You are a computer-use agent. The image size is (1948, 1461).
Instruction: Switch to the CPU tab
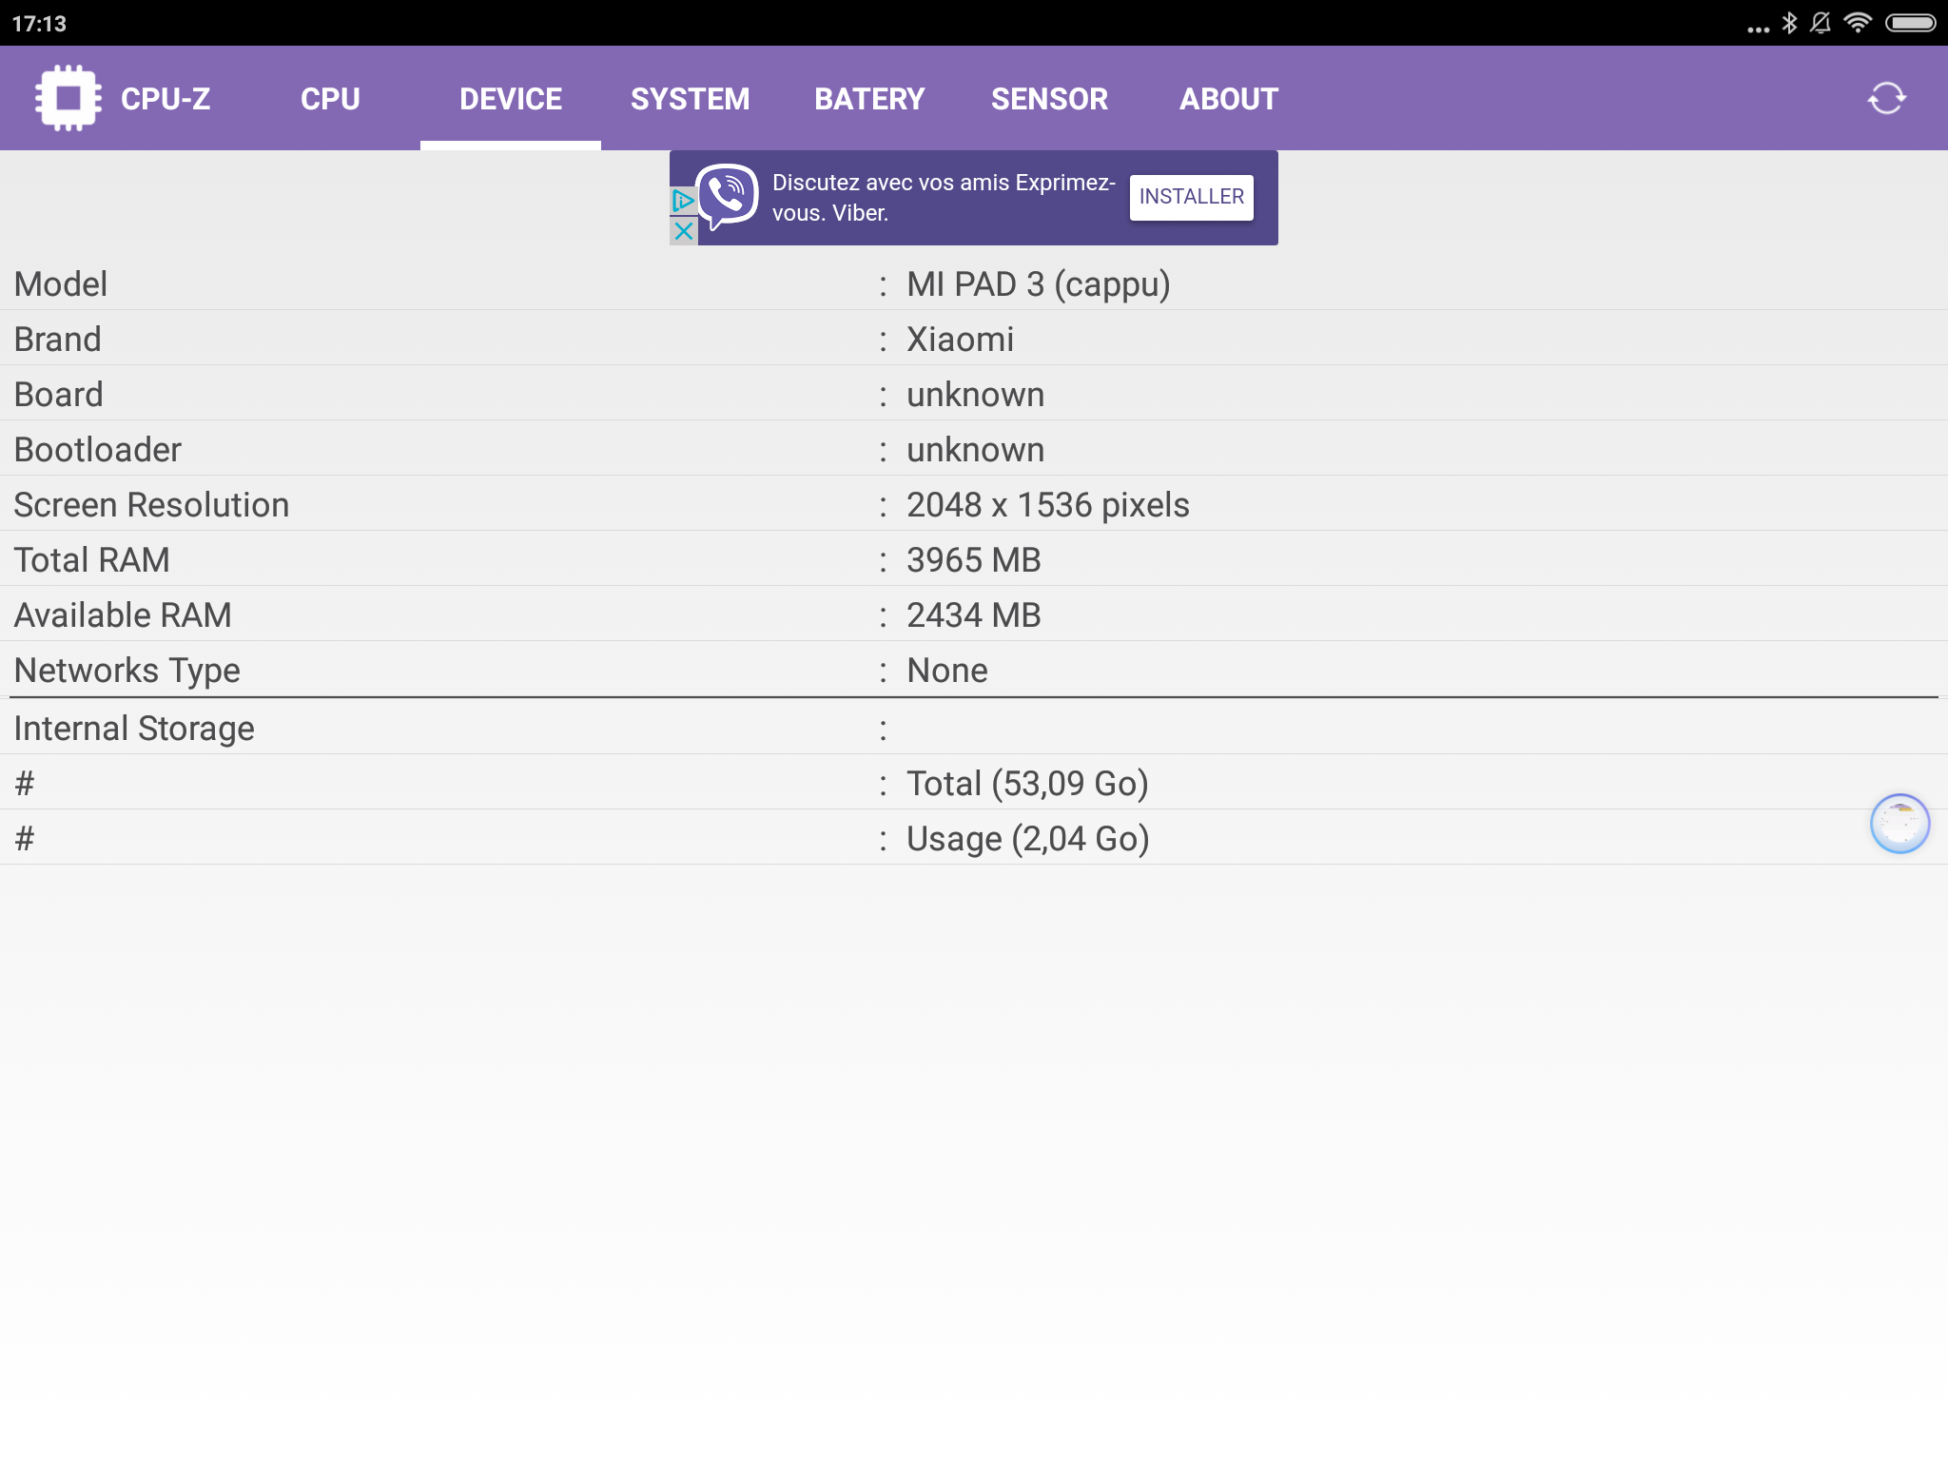coord(330,99)
